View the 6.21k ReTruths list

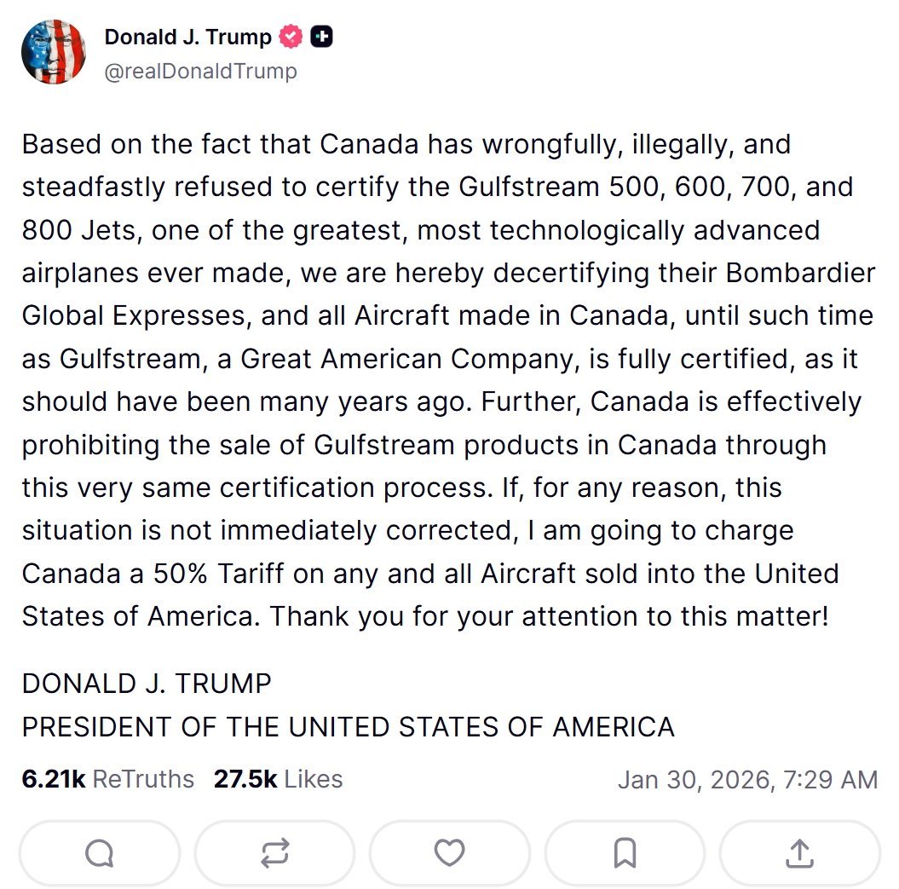(x=108, y=779)
